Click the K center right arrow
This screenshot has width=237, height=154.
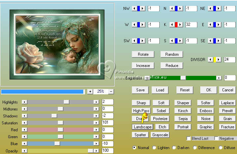[x=180, y=25]
